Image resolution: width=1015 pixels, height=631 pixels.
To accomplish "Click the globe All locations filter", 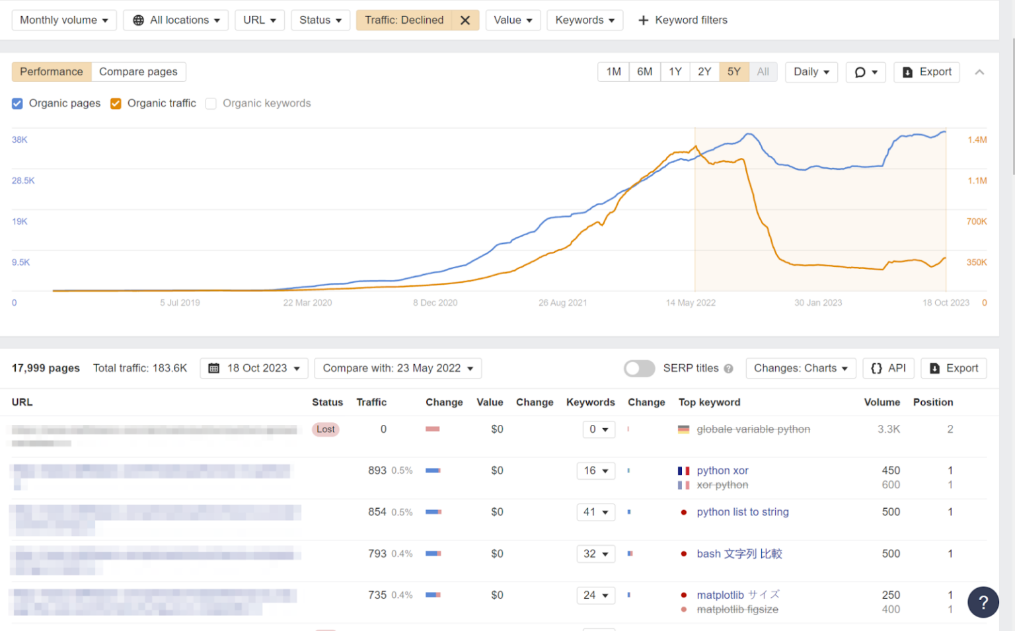I will pos(176,20).
